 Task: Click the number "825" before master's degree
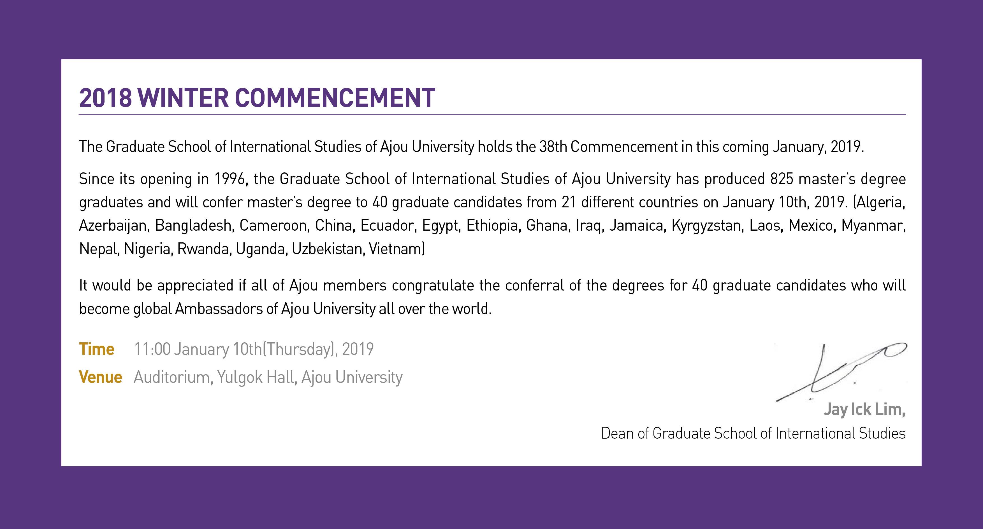tap(782, 179)
